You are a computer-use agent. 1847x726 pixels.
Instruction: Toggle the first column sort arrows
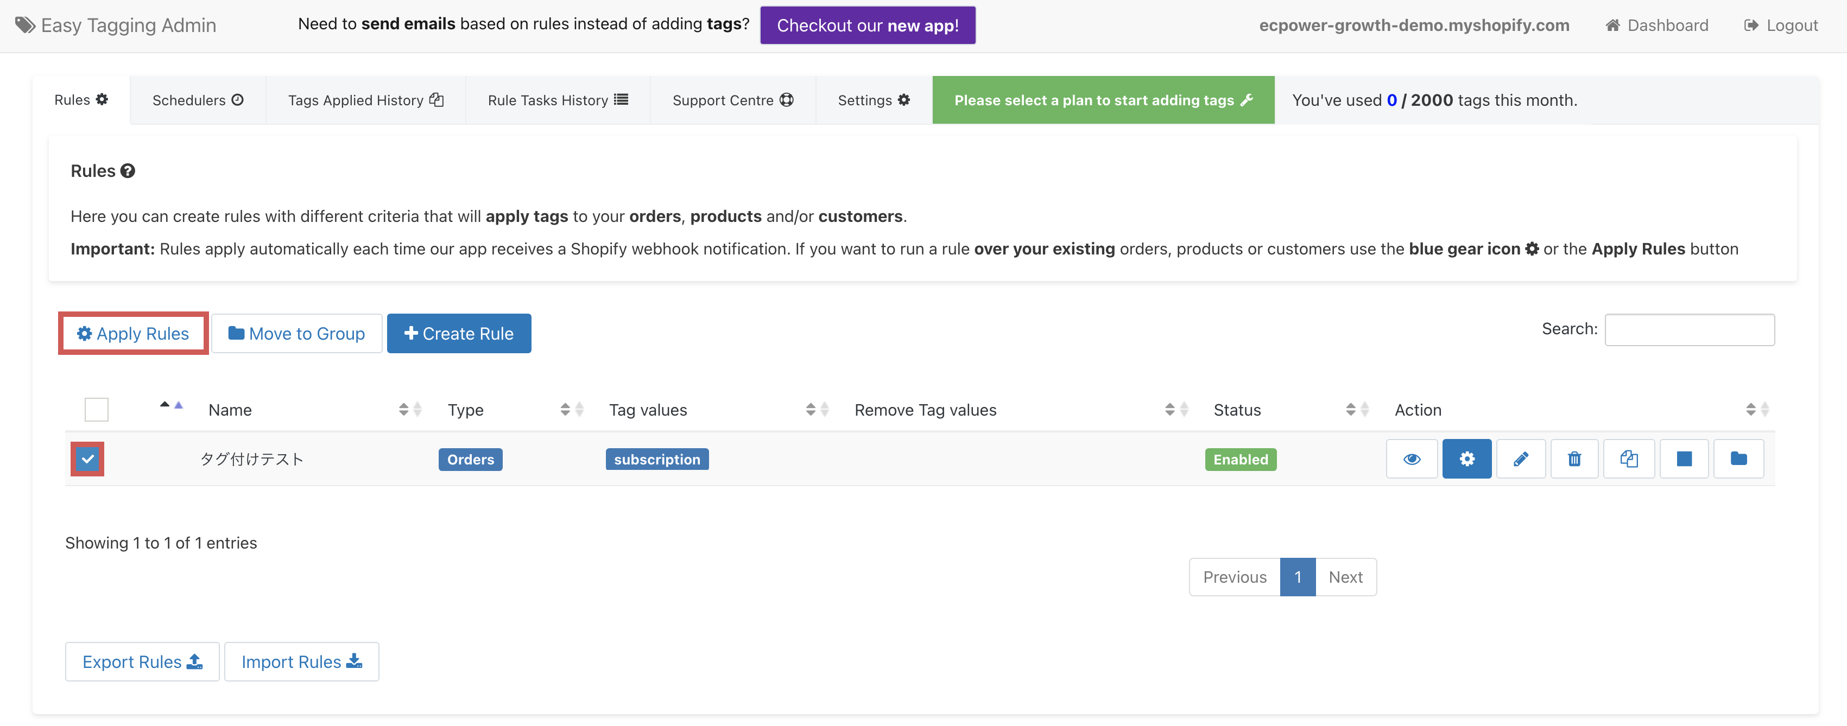(170, 406)
